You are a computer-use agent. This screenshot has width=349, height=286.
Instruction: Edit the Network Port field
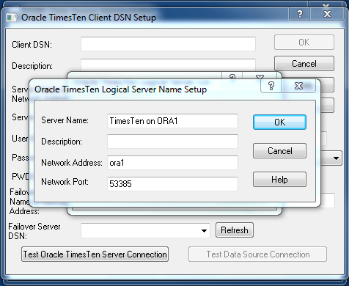(172, 183)
